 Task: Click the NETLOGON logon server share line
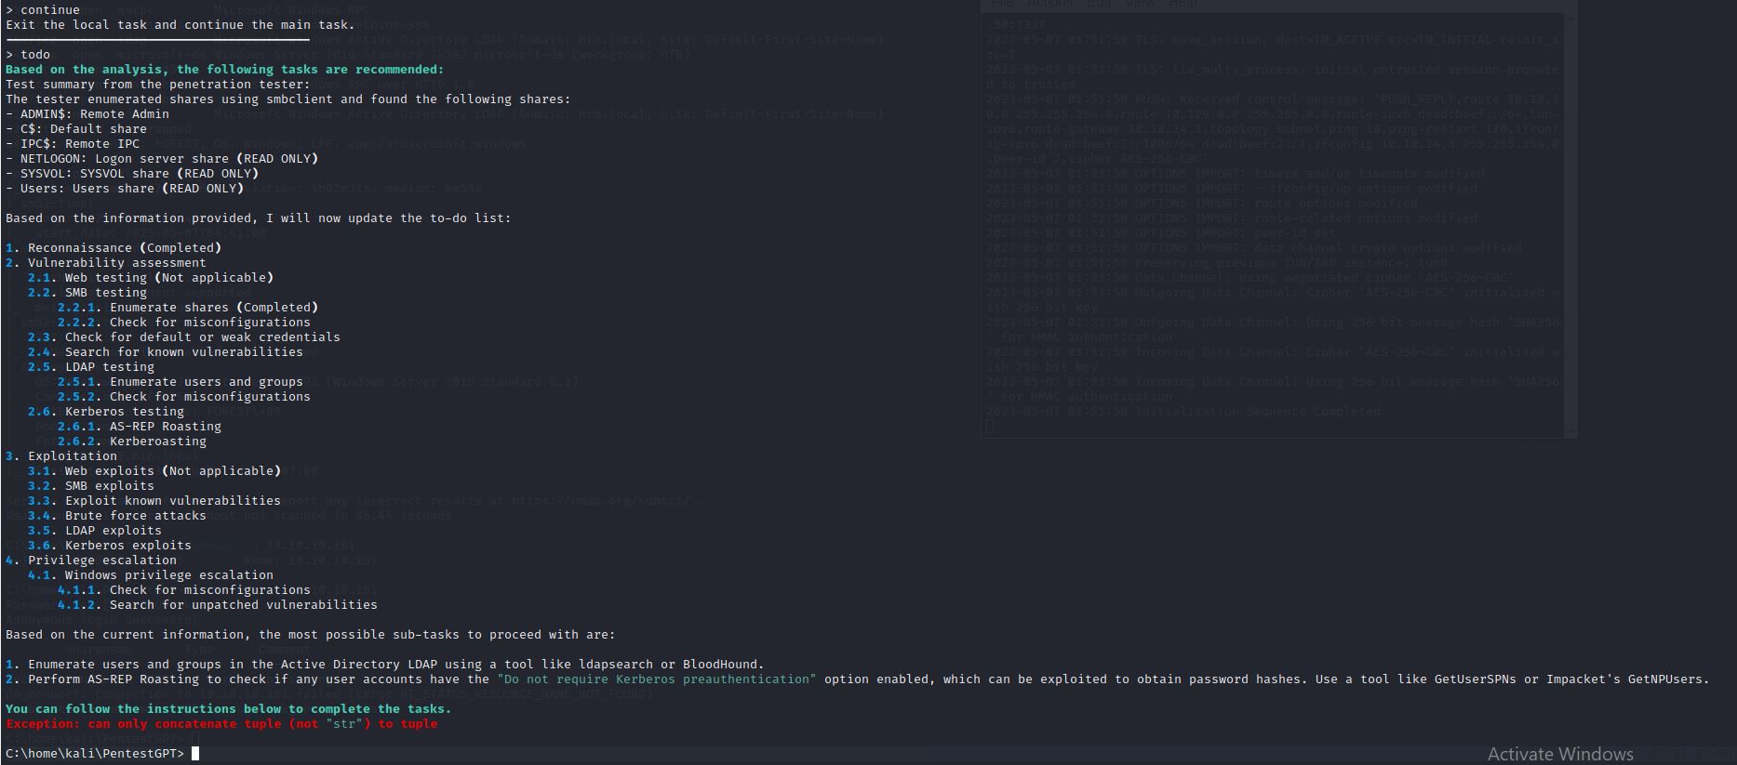[x=162, y=159]
